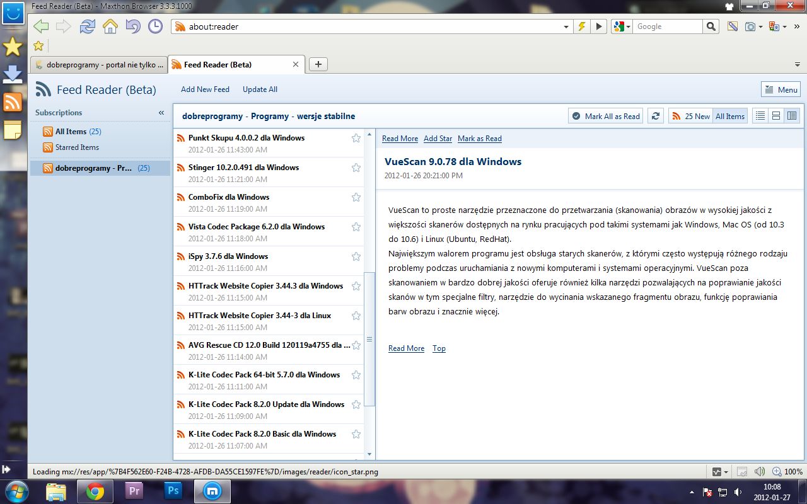Open Favorites star in the sidebar
The image size is (807, 504).
13,46
